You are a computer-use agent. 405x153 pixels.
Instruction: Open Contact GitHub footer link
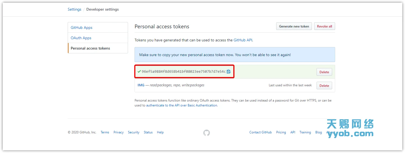pos(261,132)
